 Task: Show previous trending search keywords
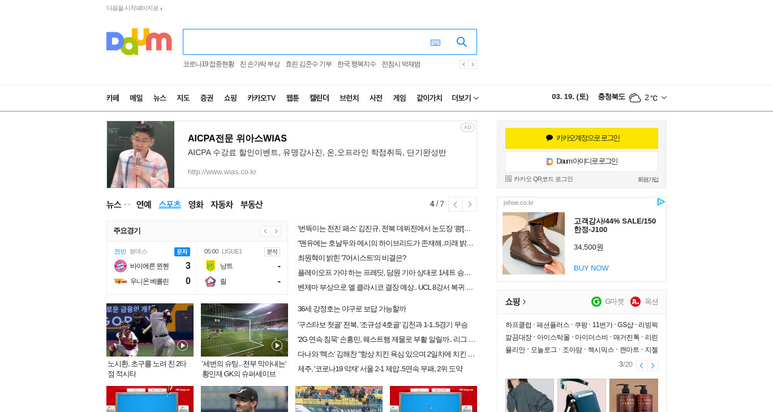click(464, 65)
